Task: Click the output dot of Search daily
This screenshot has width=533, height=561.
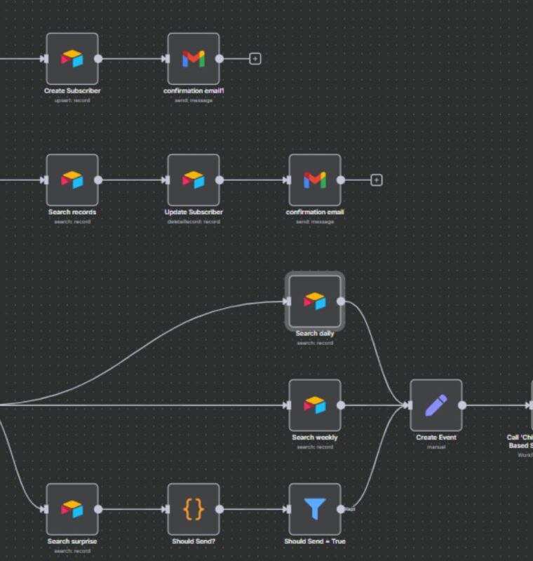Action: (341, 302)
